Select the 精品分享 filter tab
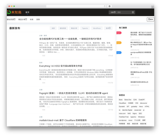 click(x=74, y=28)
